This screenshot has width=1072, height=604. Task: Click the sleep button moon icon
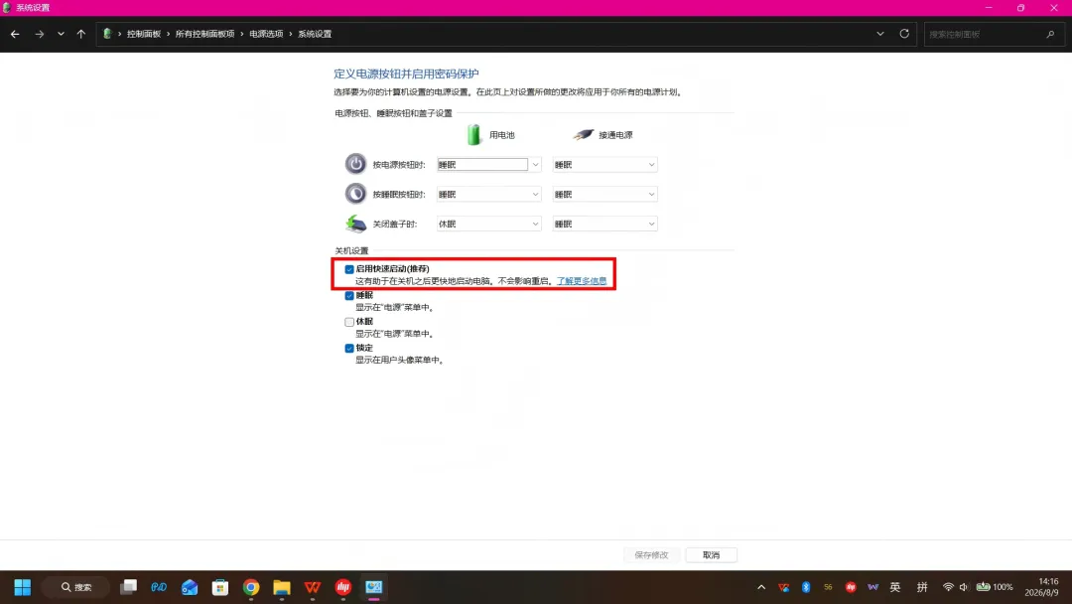(355, 194)
